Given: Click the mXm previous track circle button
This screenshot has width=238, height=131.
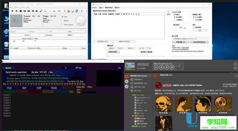Looking at the screenshot, I should click(161, 67).
